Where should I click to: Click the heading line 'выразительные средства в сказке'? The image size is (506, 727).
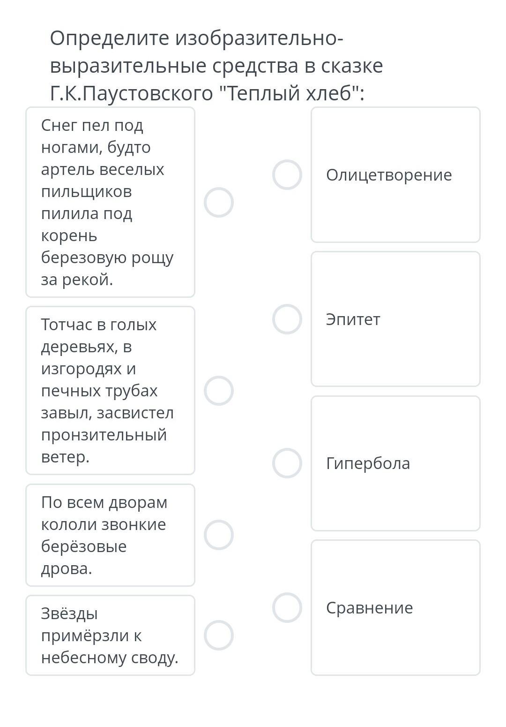click(x=216, y=66)
